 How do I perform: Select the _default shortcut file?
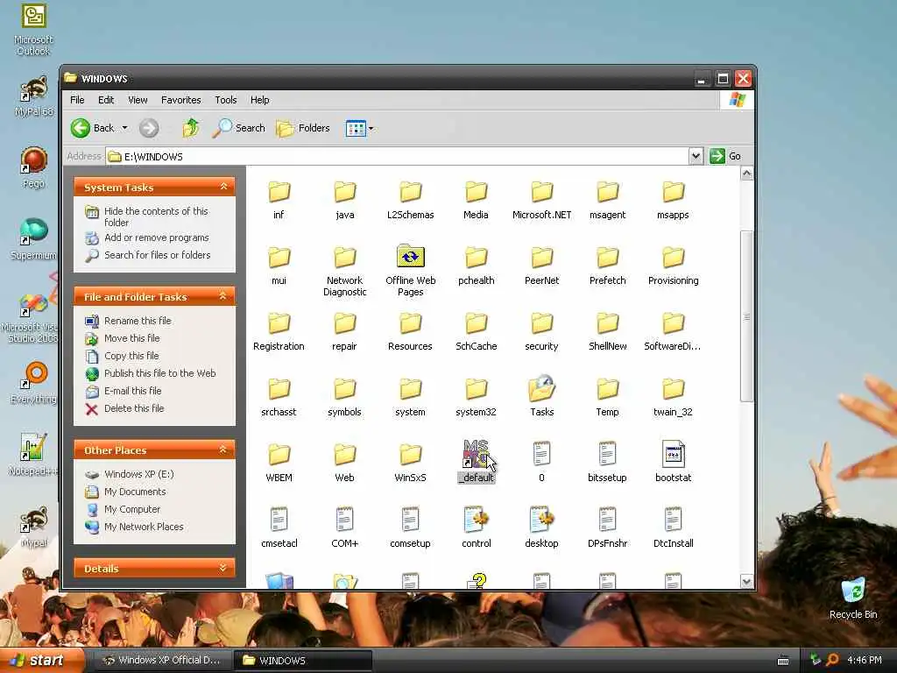click(476, 463)
